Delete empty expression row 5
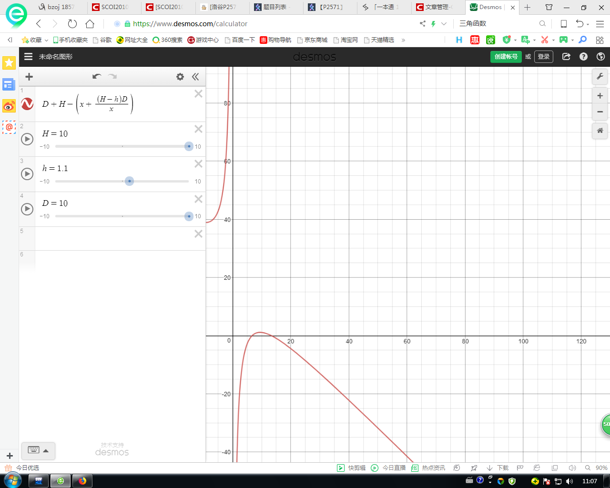Viewport: 610px width, 488px height. coord(199,234)
